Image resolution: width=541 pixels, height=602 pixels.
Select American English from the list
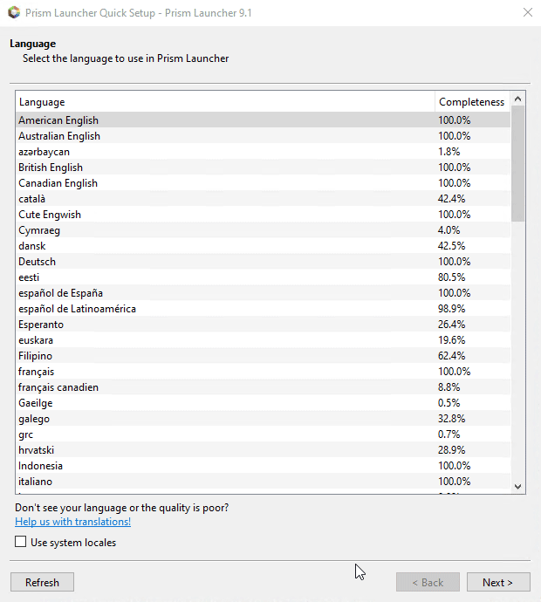58,120
